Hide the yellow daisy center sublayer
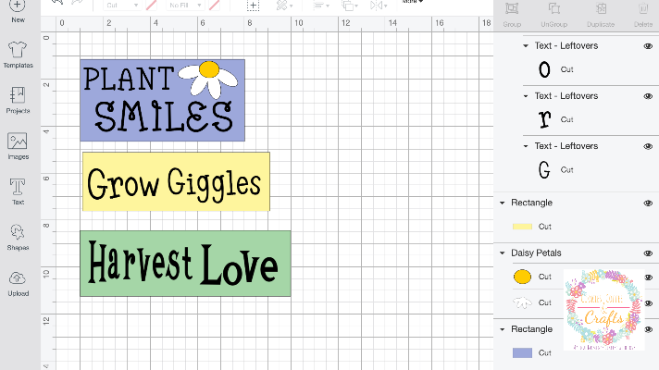The image size is (659, 370). [649, 277]
